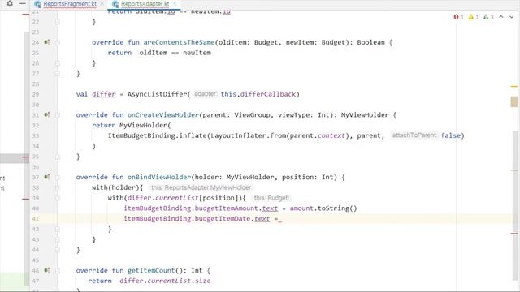
Task: Close the ReportsFragment.kt tab
Action: pos(102,3)
